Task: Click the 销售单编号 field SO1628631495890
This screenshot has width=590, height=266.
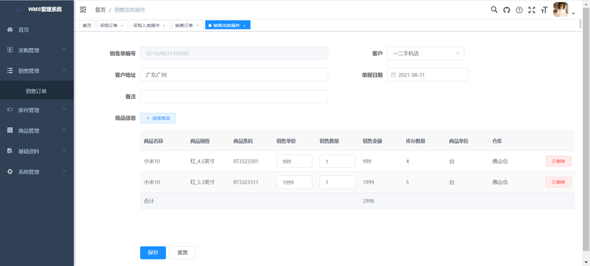Action: [234, 53]
